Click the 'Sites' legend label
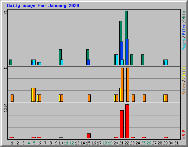Image resolution: width=188 pixels, height=147 pixels. tap(184, 89)
